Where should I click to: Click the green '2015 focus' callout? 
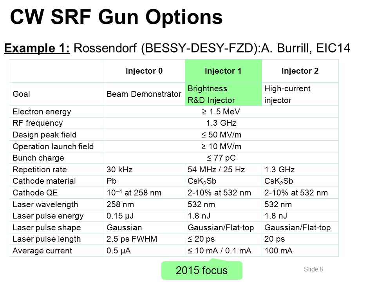(202, 270)
